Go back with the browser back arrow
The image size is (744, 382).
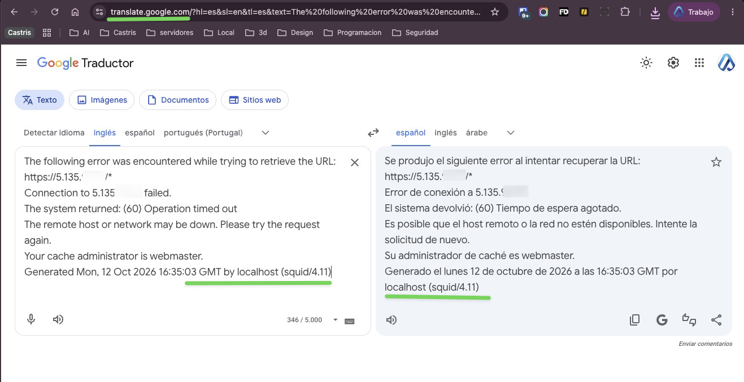[x=14, y=12]
